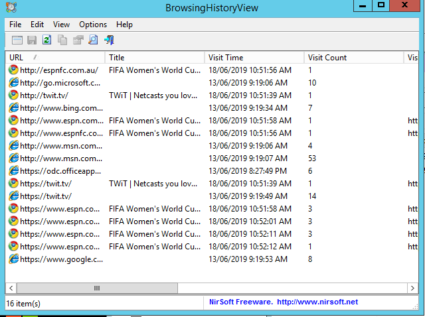Image resolution: width=425 pixels, height=317 pixels.
Task: Select the http://espnfc.com.au/ URL entry
Action: point(59,70)
